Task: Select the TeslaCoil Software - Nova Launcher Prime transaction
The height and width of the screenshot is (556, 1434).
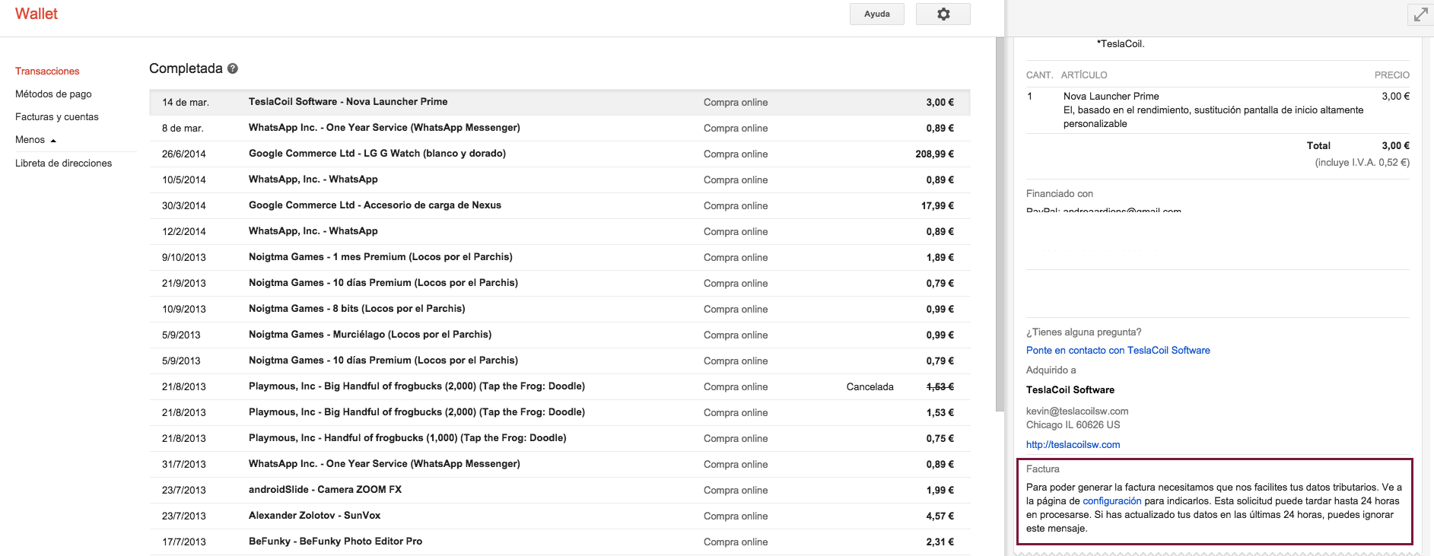Action: click(x=560, y=102)
